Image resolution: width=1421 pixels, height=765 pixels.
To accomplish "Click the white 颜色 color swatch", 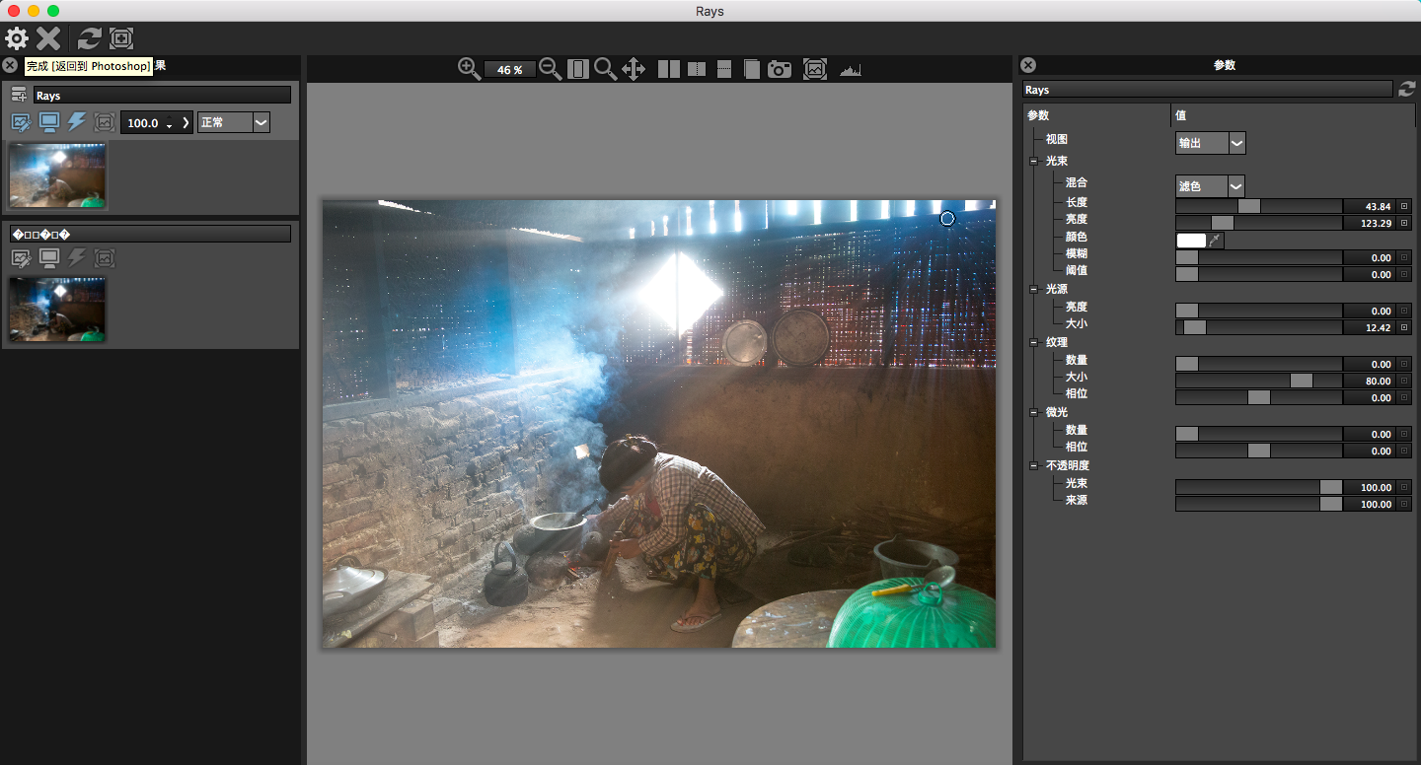I will [1191, 241].
